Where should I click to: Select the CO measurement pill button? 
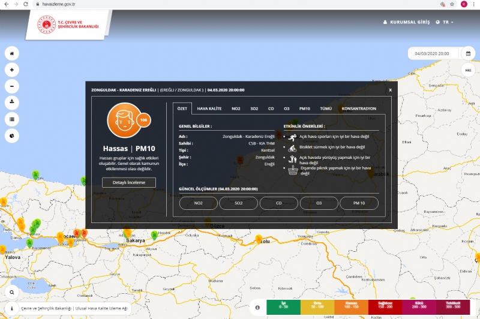click(279, 203)
